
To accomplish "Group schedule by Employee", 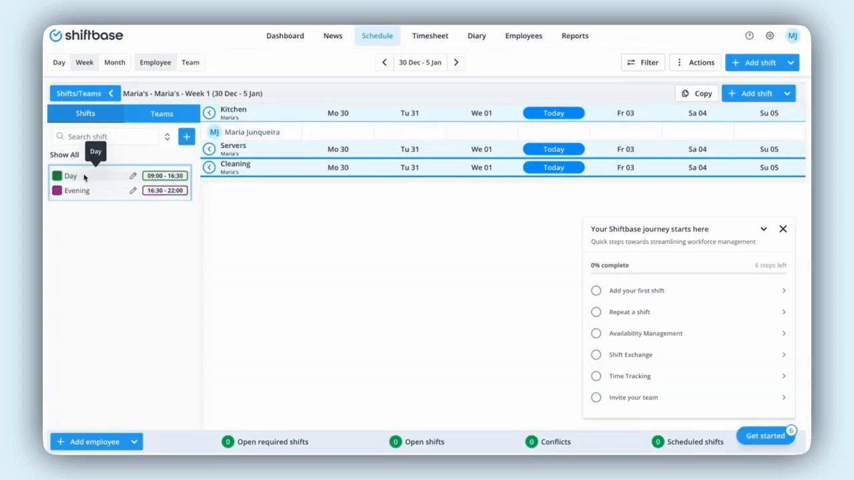I will pyautogui.click(x=155, y=63).
